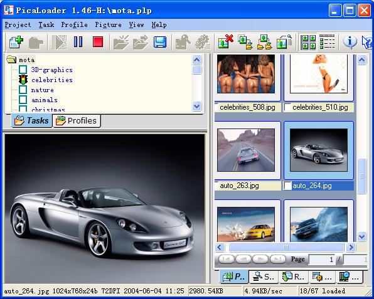Switch to the Profiles tab
The width and height of the screenshot is (374, 299).
point(77,121)
